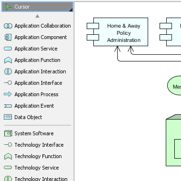This screenshot has height=181, width=181.
Task: Click the Application Collaboration label
Action: pyautogui.click(x=42, y=26)
